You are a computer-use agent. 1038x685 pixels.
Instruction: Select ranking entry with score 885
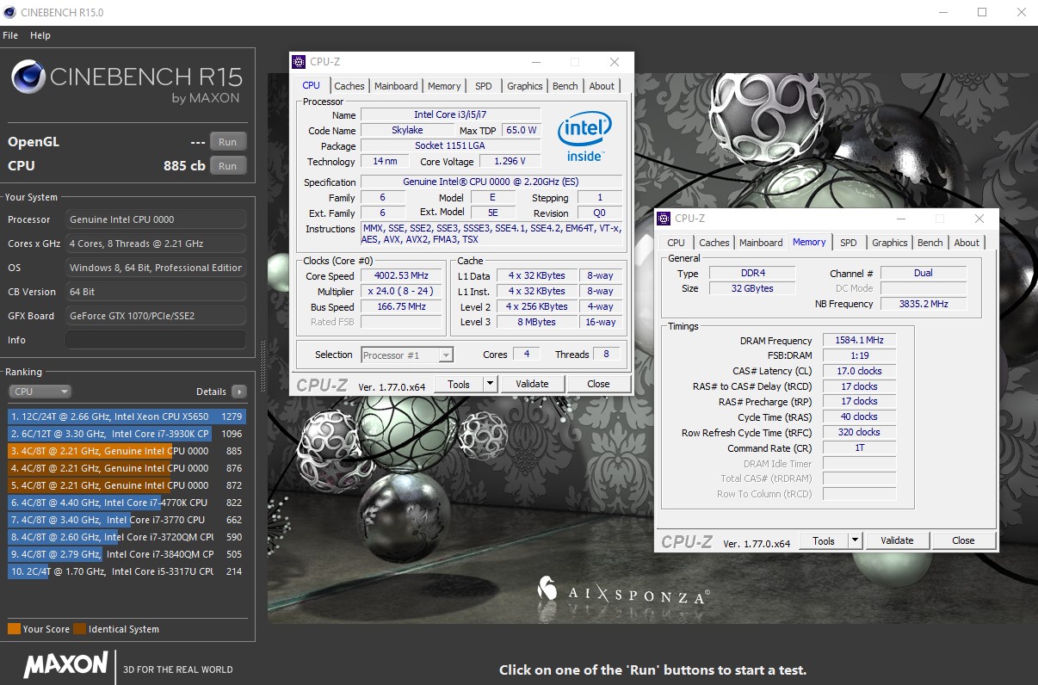pos(127,451)
